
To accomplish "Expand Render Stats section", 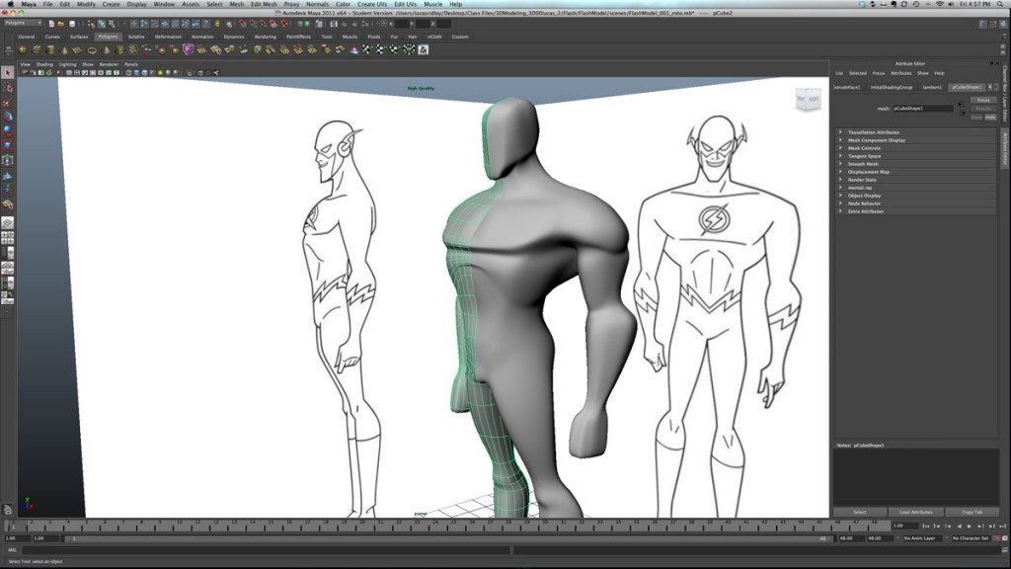I will [x=915, y=180].
